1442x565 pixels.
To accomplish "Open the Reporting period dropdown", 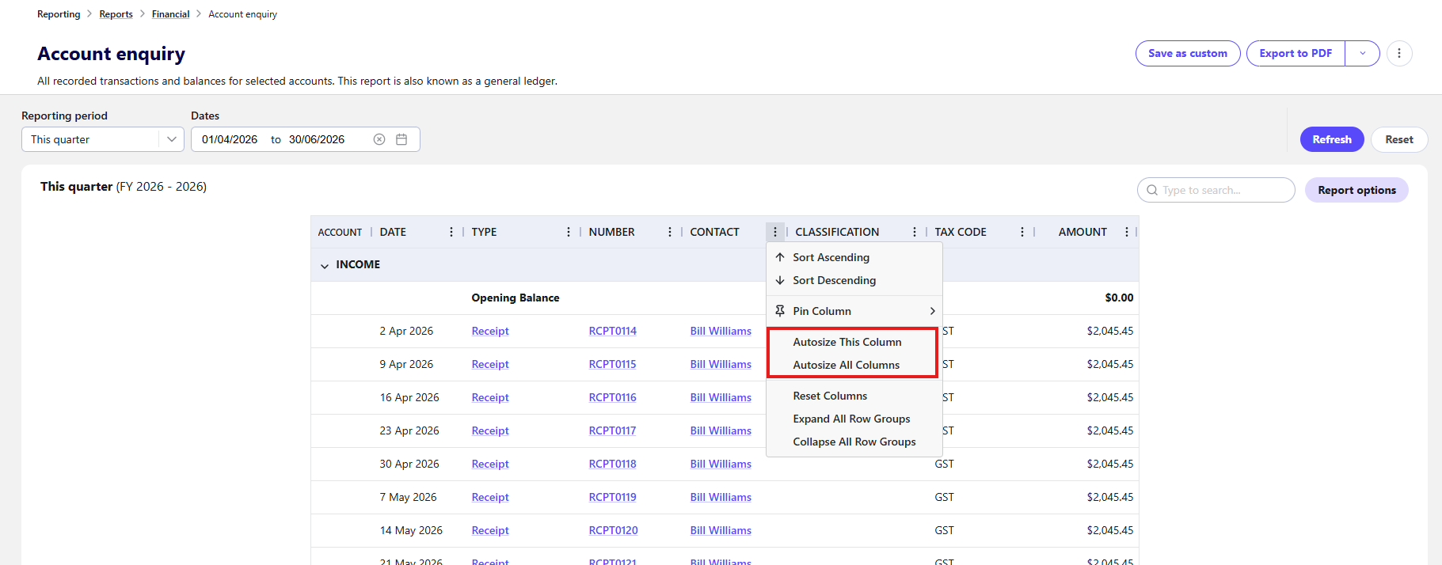I will (x=103, y=139).
